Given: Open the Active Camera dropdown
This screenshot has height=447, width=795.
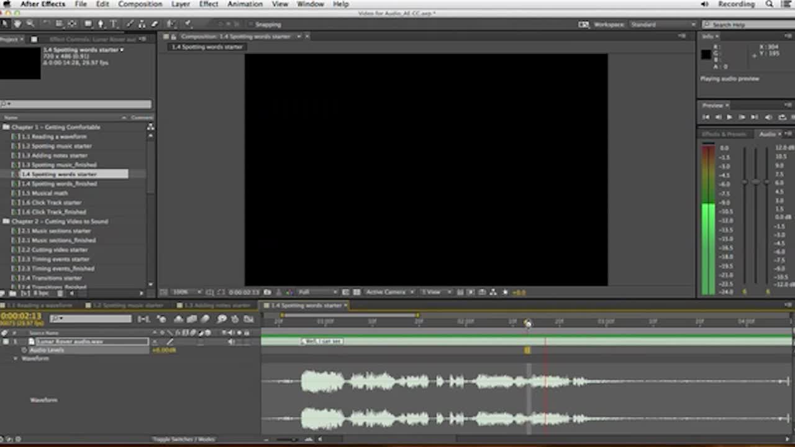Looking at the screenshot, I should (x=390, y=292).
